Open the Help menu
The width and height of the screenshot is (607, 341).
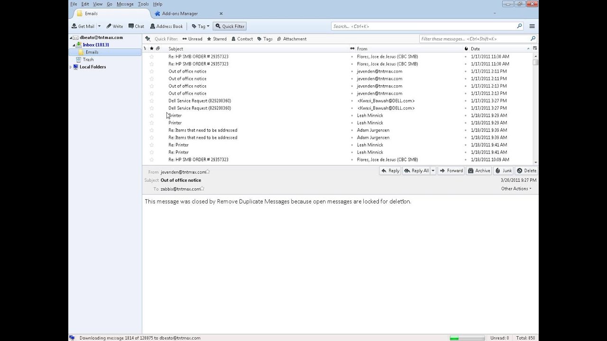[157, 4]
